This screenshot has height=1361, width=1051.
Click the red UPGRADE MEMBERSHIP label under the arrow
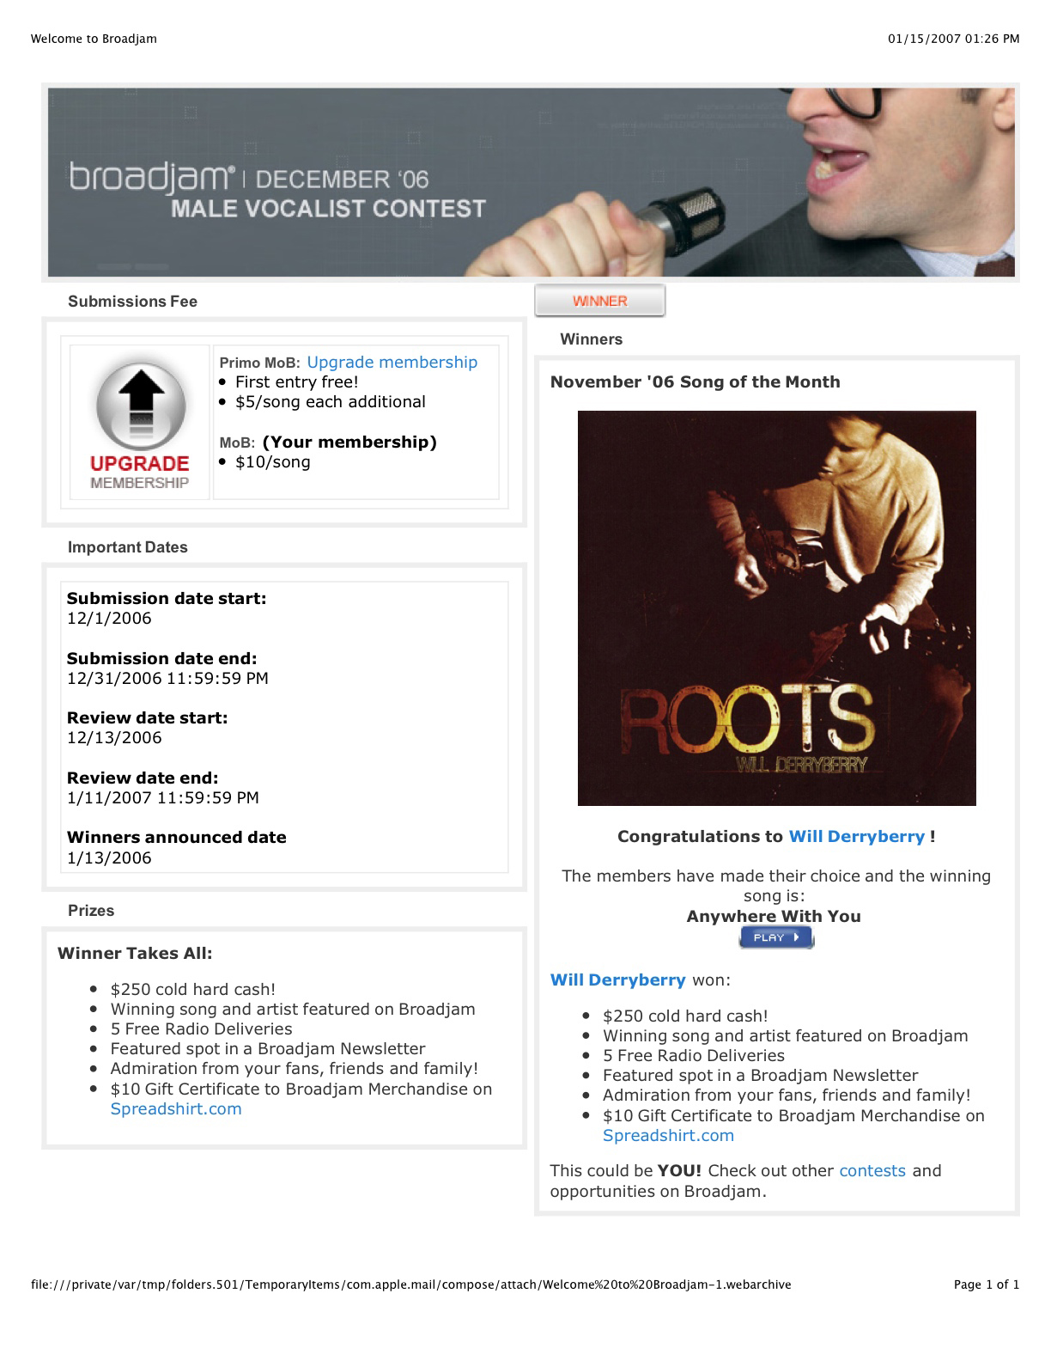tap(139, 472)
